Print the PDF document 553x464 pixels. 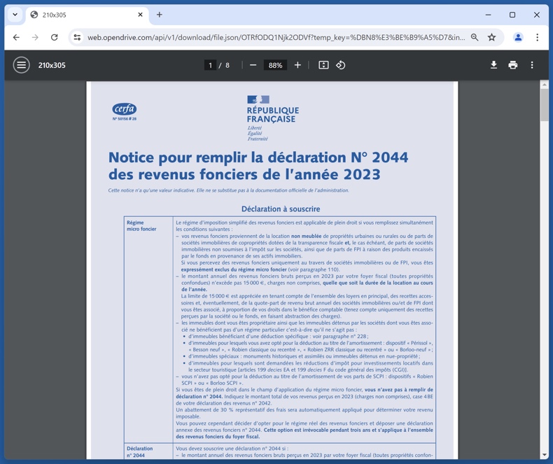(x=513, y=65)
